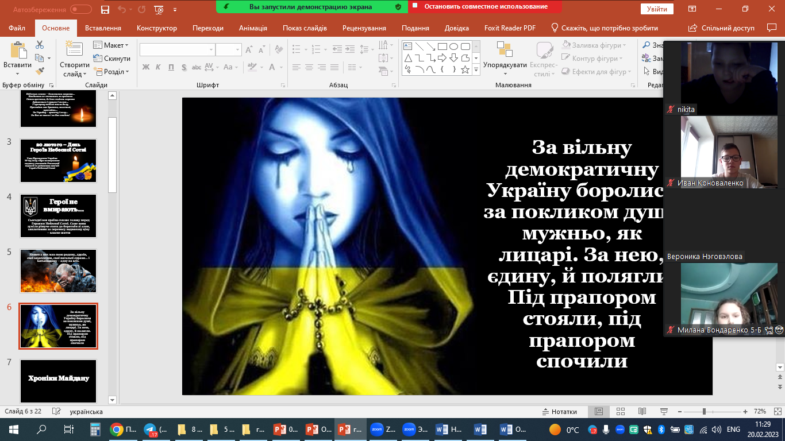Select slide 3 thumbnail with candle
This screenshot has height=441, width=785.
point(59,160)
